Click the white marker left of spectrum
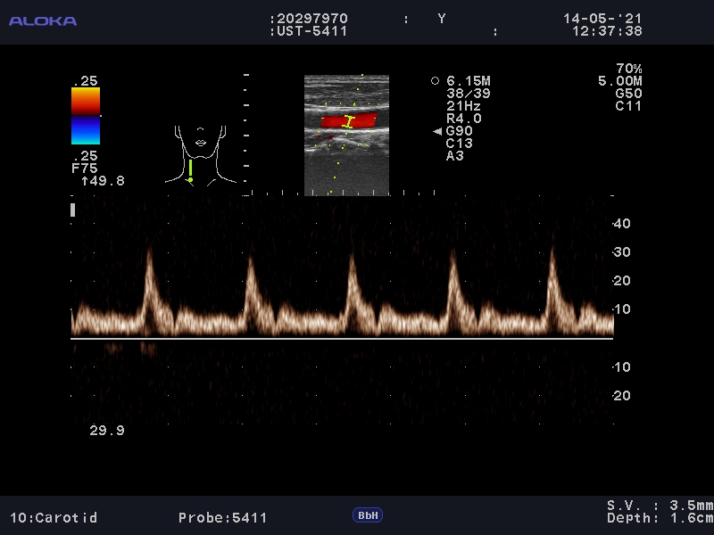 tap(72, 210)
